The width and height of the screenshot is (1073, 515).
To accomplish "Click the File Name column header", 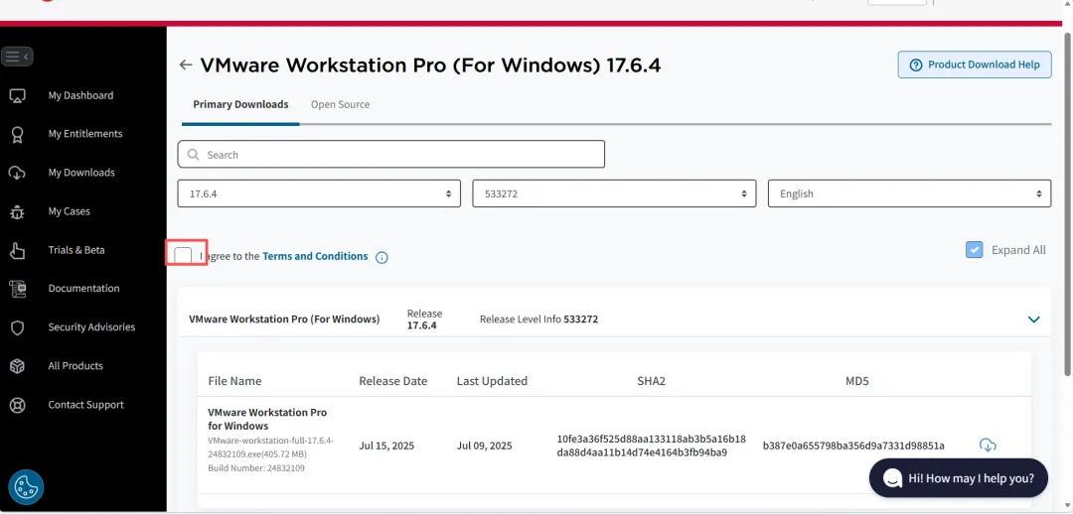I will click(x=234, y=381).
